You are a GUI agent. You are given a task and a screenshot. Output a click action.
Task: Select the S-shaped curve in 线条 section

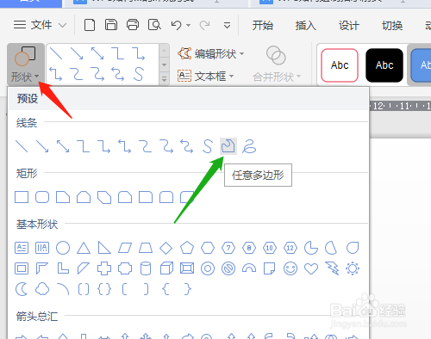coord(207,146)
